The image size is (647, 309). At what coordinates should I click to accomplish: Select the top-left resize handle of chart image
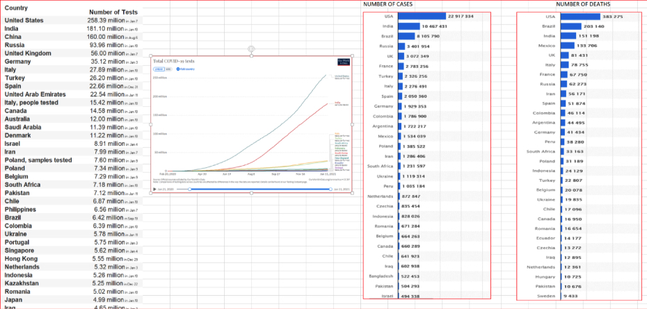(150, 57)
